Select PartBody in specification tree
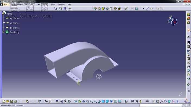The image size is (191, 107). tap(14, 32)
